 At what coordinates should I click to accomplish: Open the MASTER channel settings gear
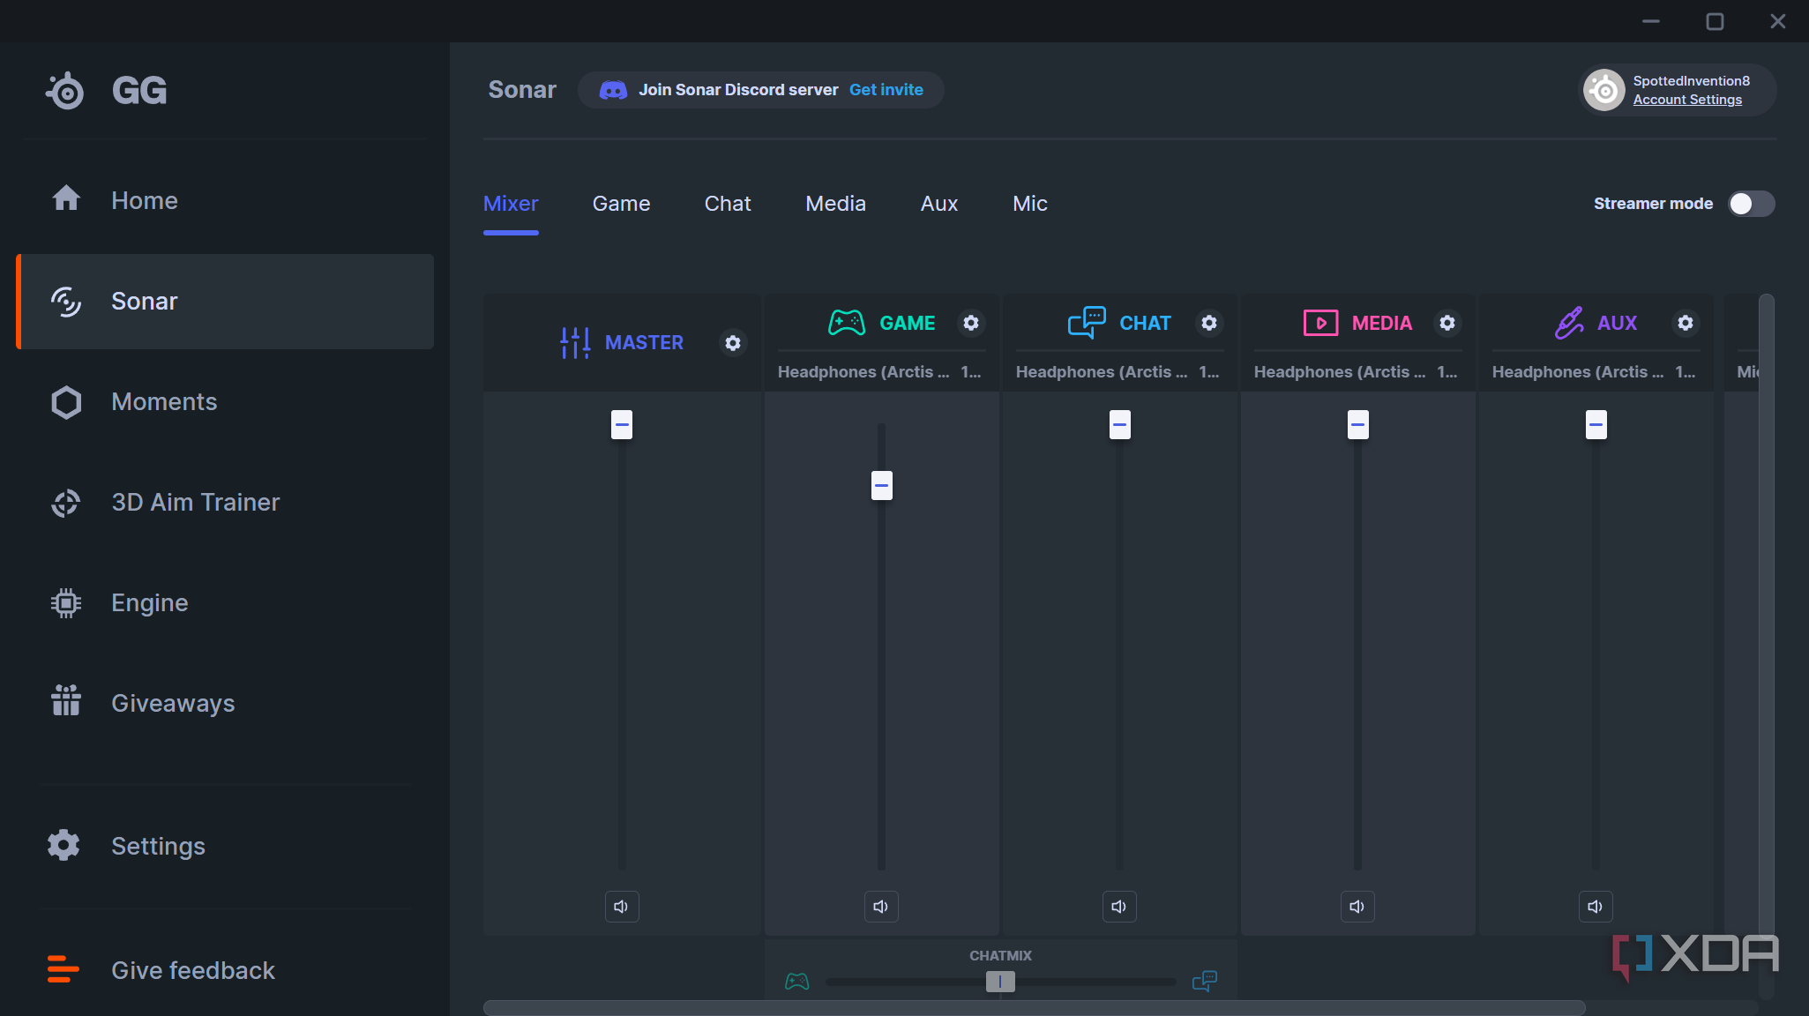pos(733,343)
